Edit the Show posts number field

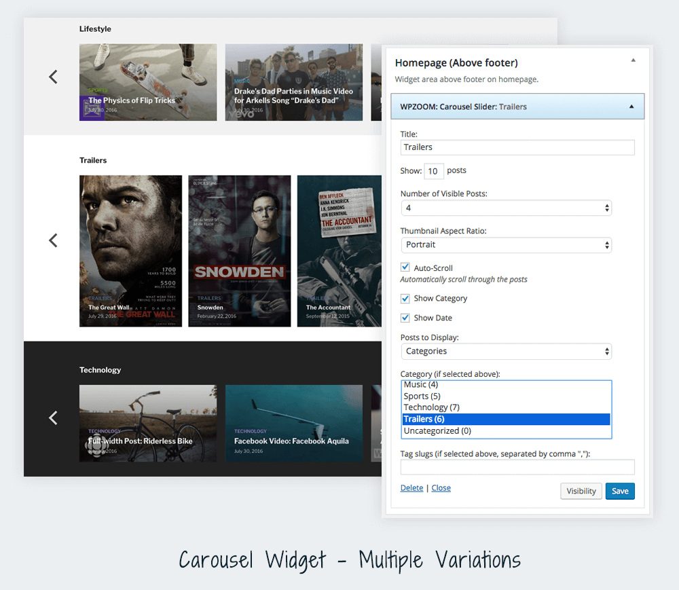tap(433, 171)
